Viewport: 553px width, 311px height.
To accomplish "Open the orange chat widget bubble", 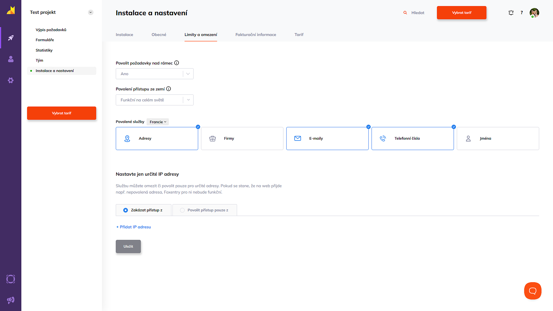I will 533,291.
